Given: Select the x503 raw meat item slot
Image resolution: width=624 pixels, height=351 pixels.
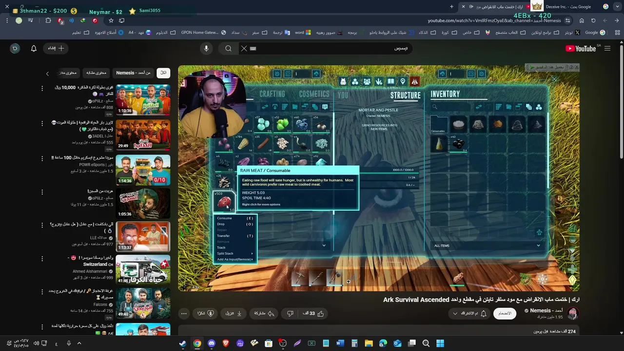Looking at the screenshot, I should click(224, 202).
